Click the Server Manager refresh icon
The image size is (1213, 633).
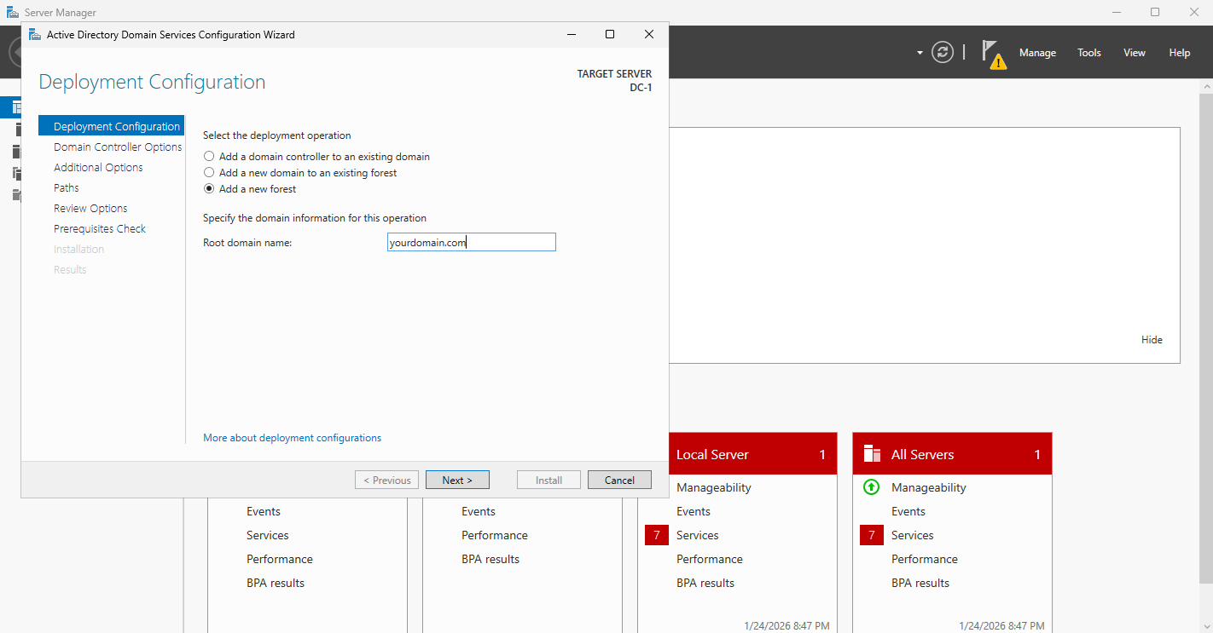[943, 52]
